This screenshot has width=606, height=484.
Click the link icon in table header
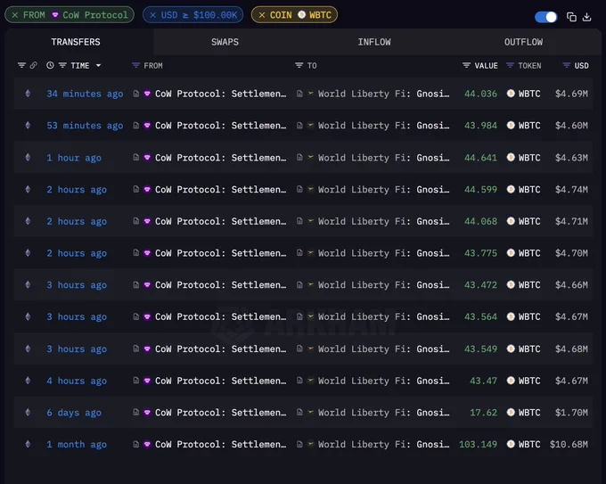34,65
